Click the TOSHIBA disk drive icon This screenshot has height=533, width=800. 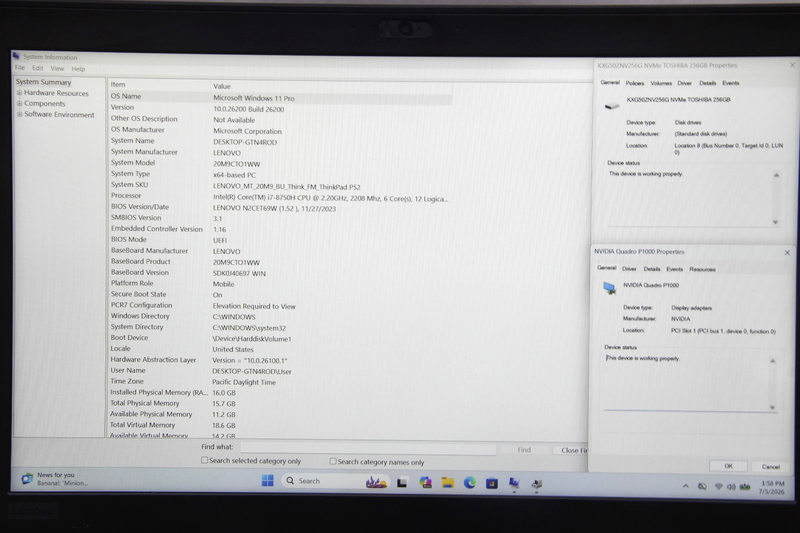coord(612,105)
